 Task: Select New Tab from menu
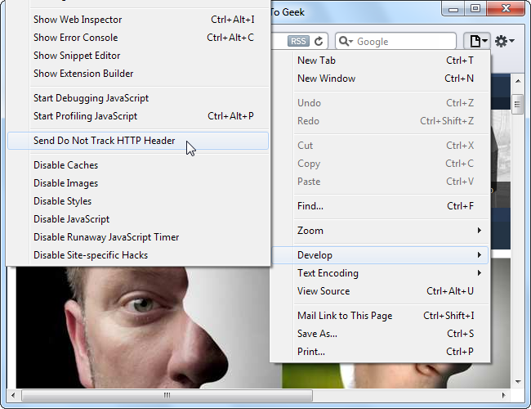coord(316,61)
